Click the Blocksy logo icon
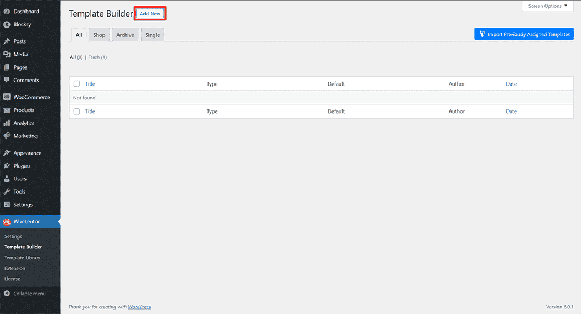 7,24
